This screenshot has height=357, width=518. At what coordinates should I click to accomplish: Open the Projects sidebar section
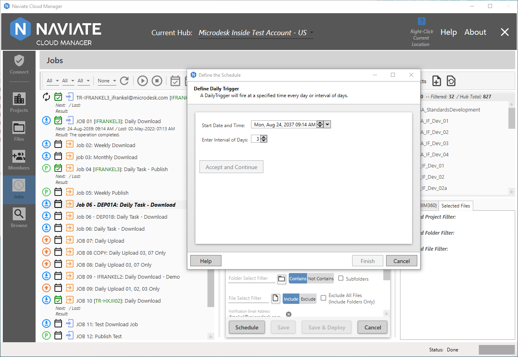pos(19,103)
